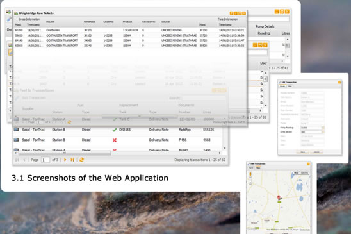351x234 pixels.
Task: Click the red cross status icon for F-456
Action: [115, 140]
